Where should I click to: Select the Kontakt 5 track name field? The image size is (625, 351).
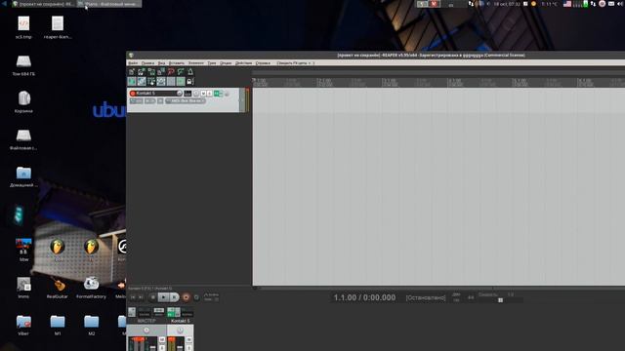156,94
